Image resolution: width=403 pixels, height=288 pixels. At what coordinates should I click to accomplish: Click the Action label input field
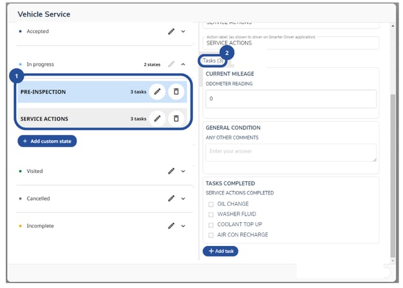tap(291, 43)
